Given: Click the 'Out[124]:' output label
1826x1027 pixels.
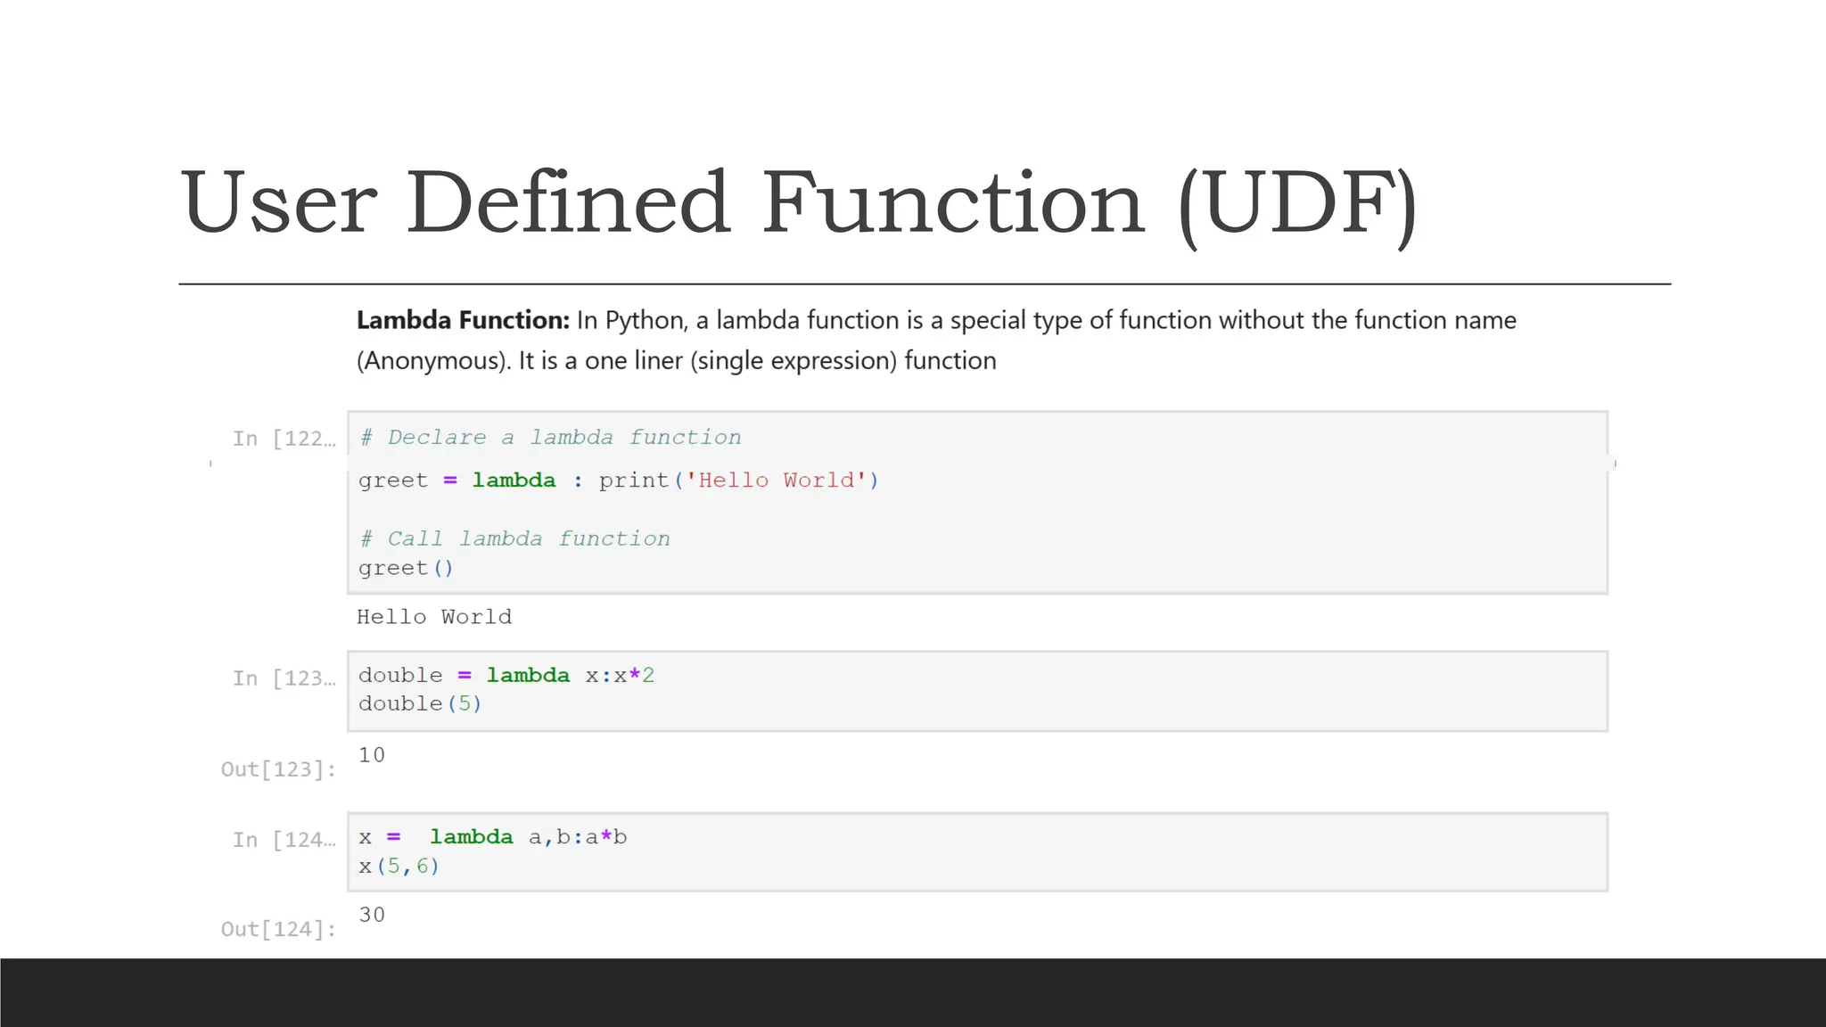Looking at the screenshot, I should pos(278,929).
